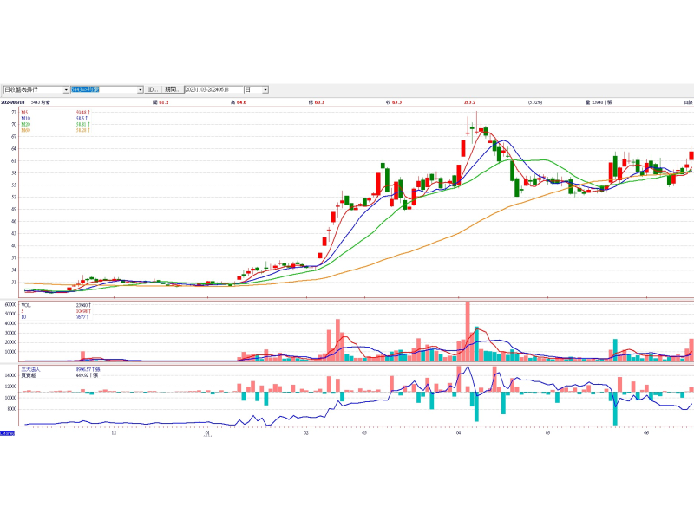
Task: Click the 日線 label at top right
Action: tap(687, 102)
